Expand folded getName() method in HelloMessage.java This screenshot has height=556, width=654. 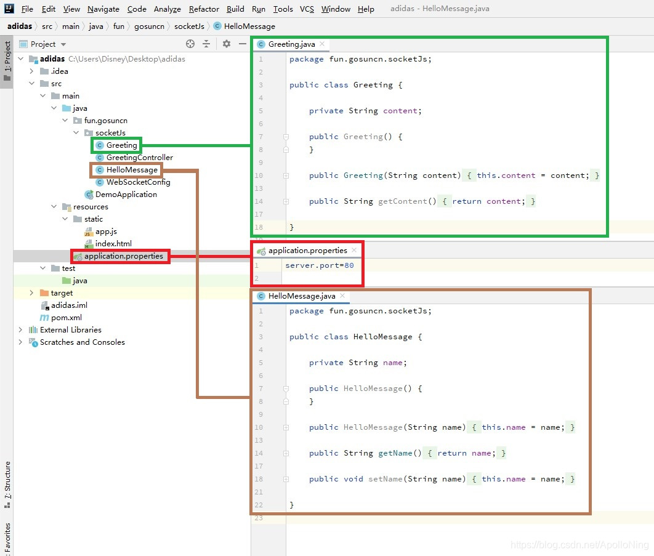pyautogui.click(x=286, y=453)
